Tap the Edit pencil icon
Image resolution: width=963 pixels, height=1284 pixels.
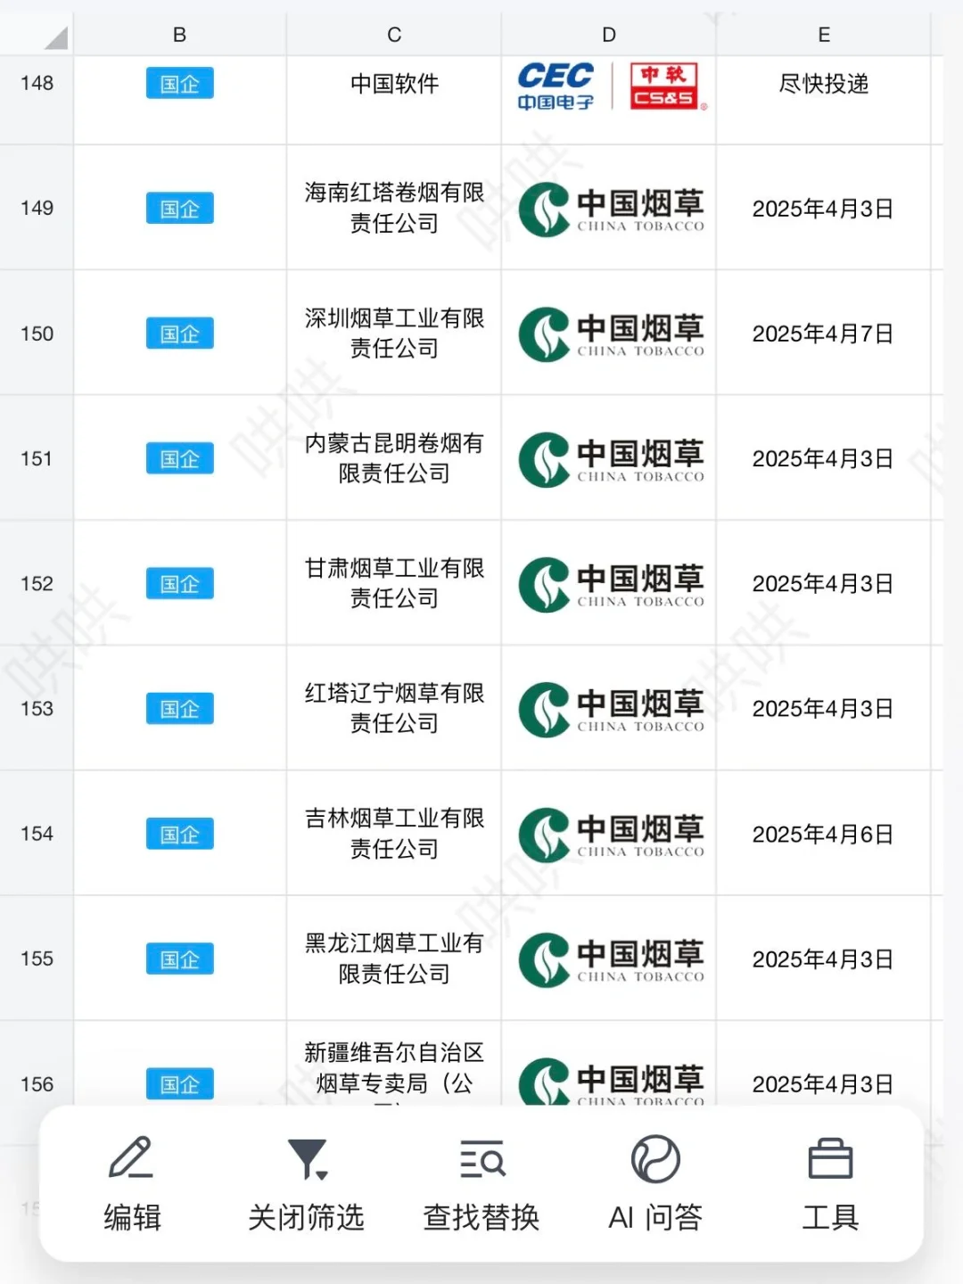click(131, 1159)
